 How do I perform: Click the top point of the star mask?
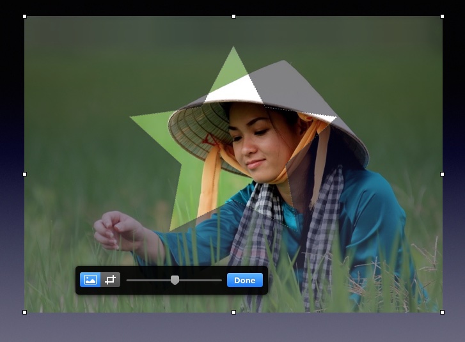pyautogui.click(x=233, y=49)
